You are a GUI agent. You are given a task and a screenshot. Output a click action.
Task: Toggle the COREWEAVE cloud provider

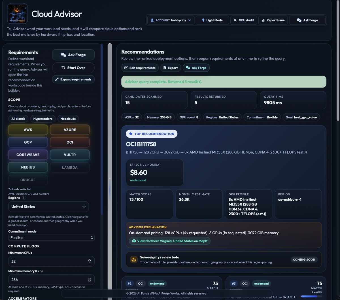coord(28,155)
